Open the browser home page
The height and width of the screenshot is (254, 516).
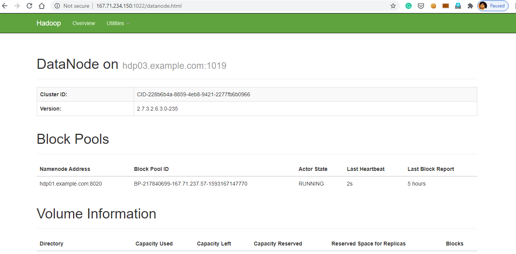click(42, 6)
